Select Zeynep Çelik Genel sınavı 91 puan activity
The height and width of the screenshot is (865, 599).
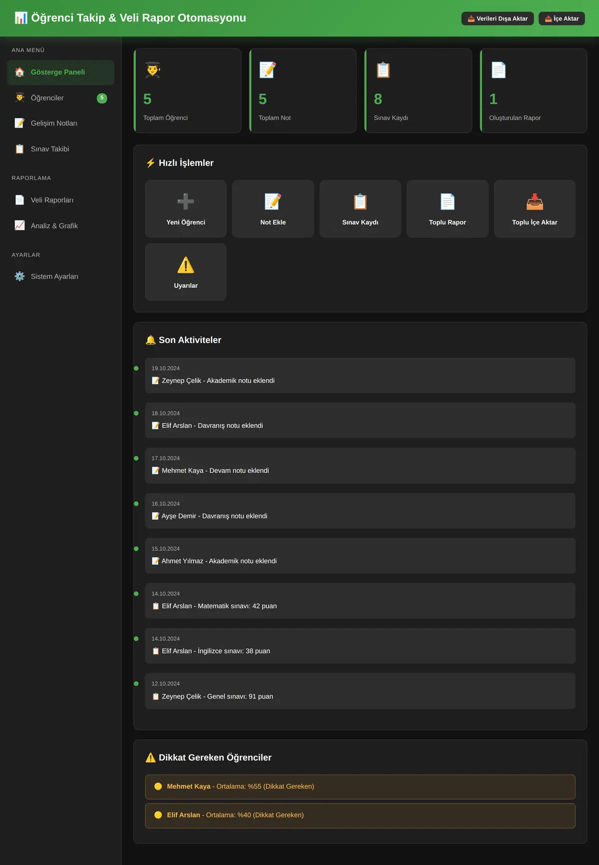360,691
